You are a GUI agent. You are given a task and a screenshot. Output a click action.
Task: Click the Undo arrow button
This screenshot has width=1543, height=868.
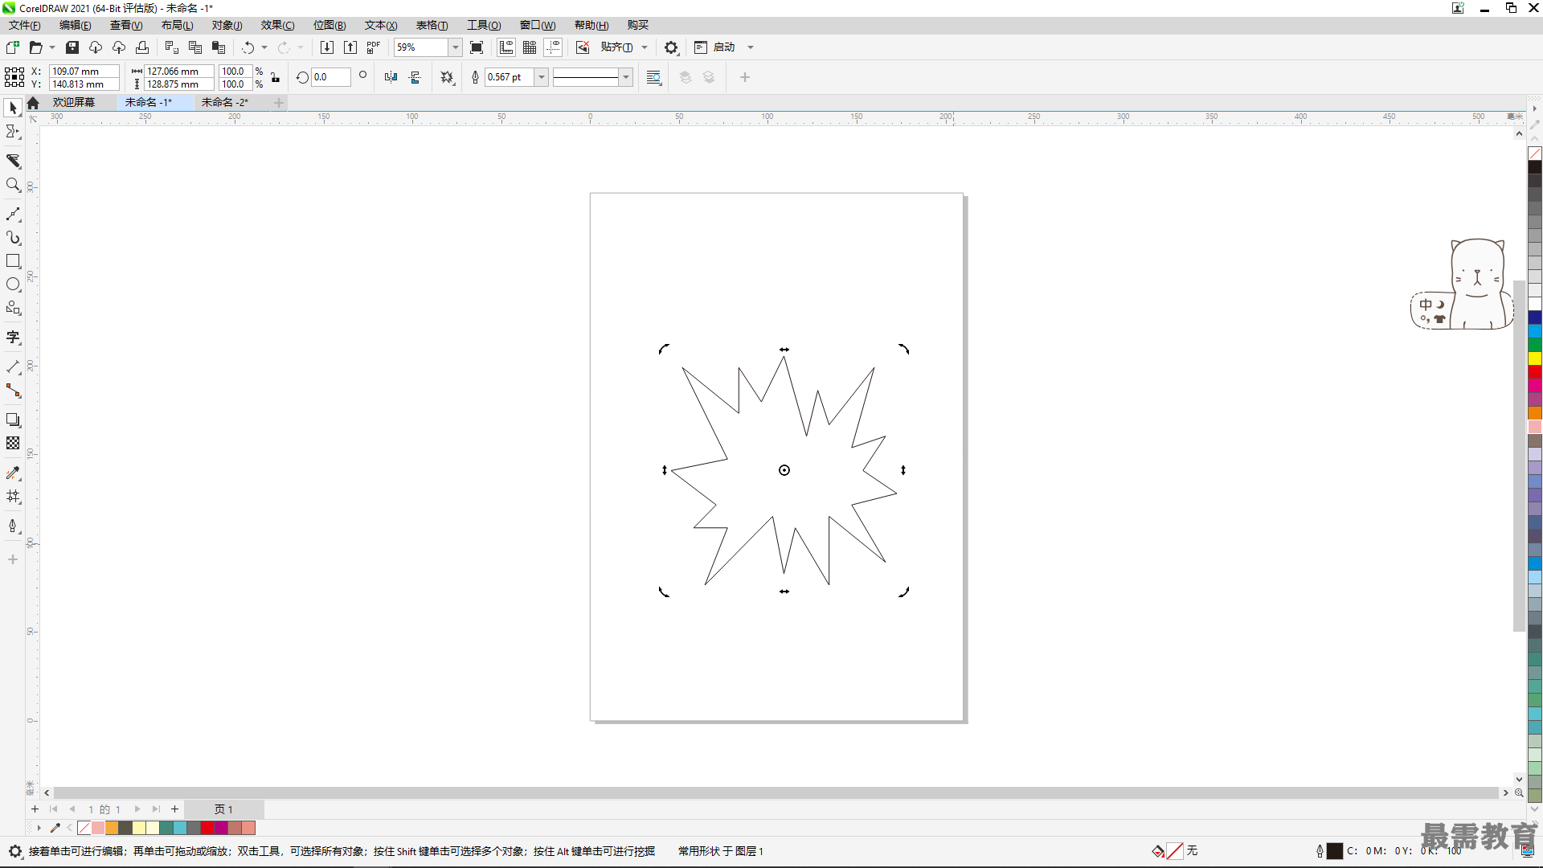[x=248, y=47]
